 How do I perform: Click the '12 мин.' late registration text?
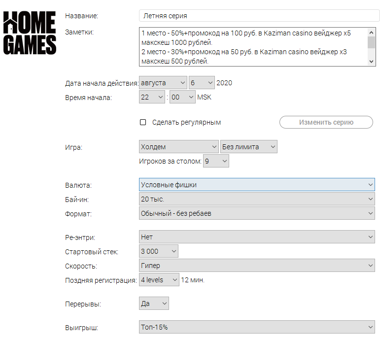point(193,280)
